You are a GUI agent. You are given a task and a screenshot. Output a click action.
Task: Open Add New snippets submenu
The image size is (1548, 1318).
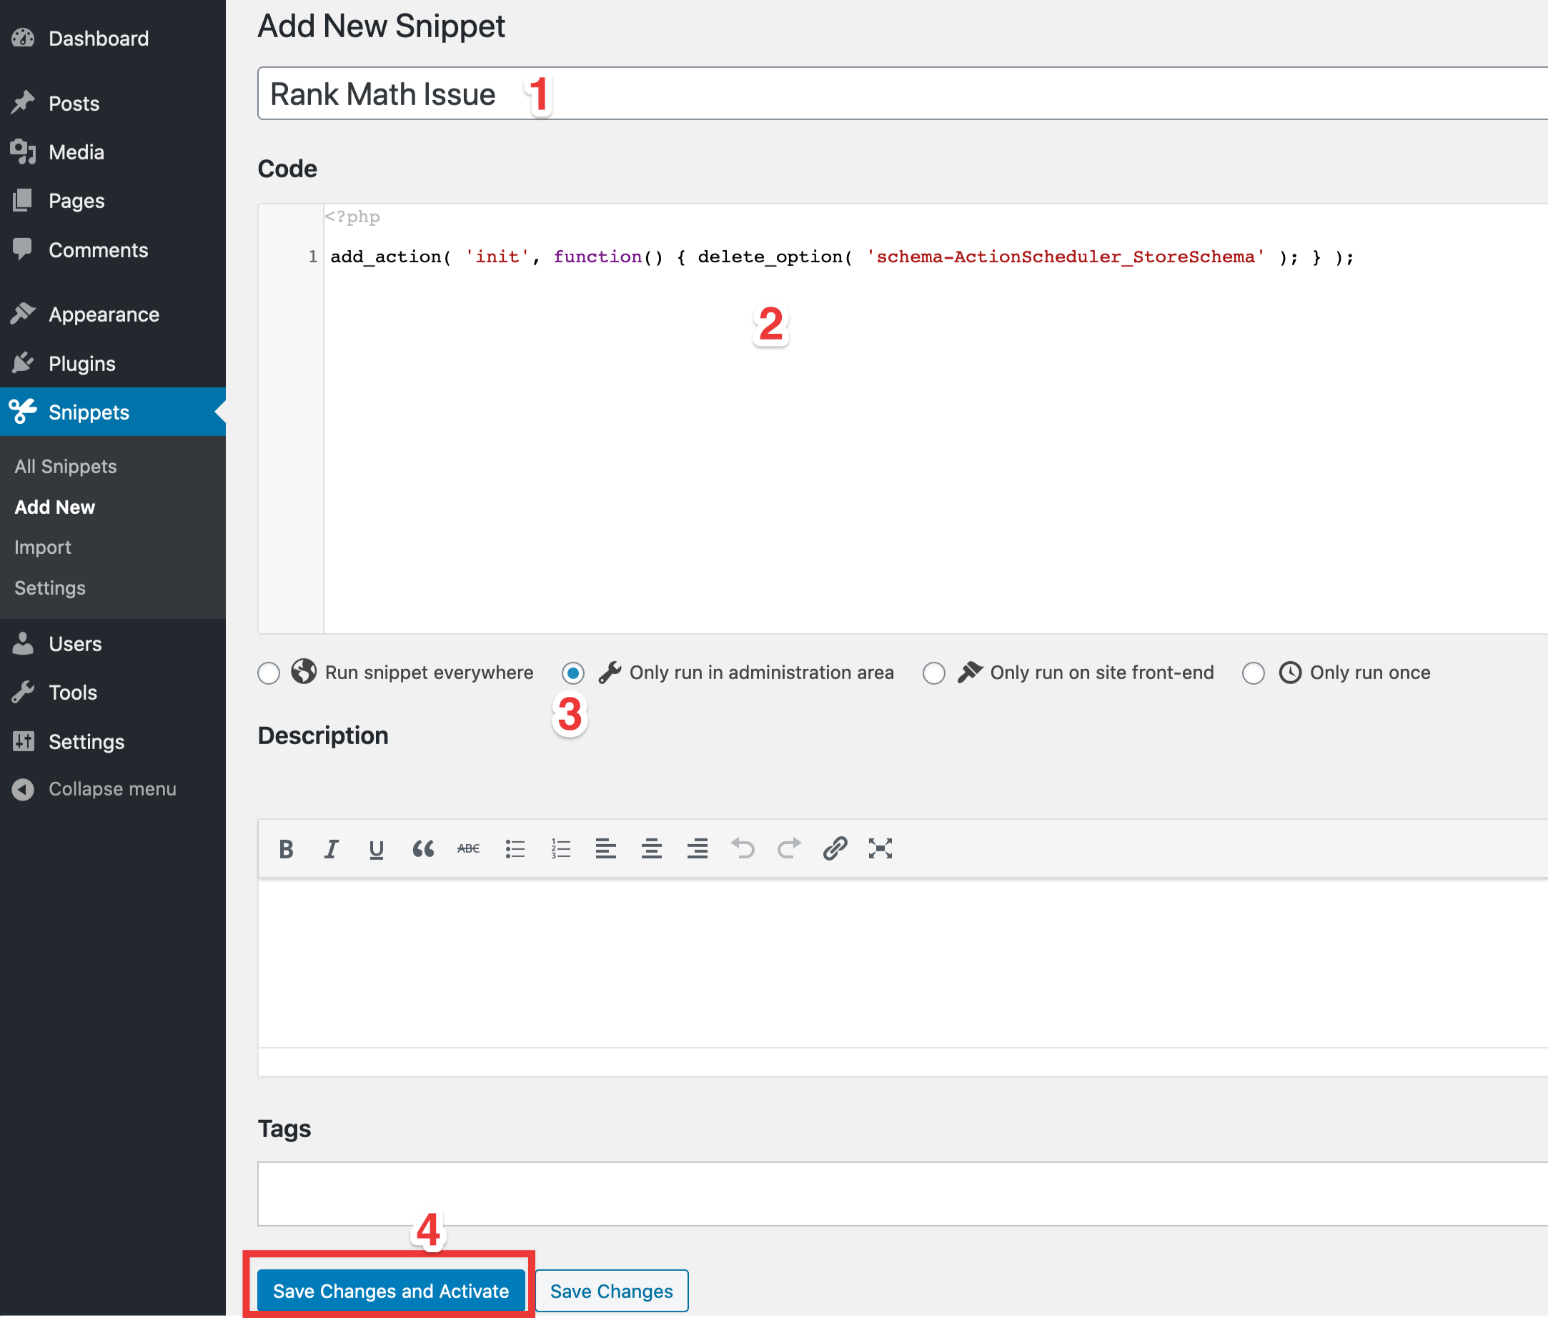pos(54,507)
